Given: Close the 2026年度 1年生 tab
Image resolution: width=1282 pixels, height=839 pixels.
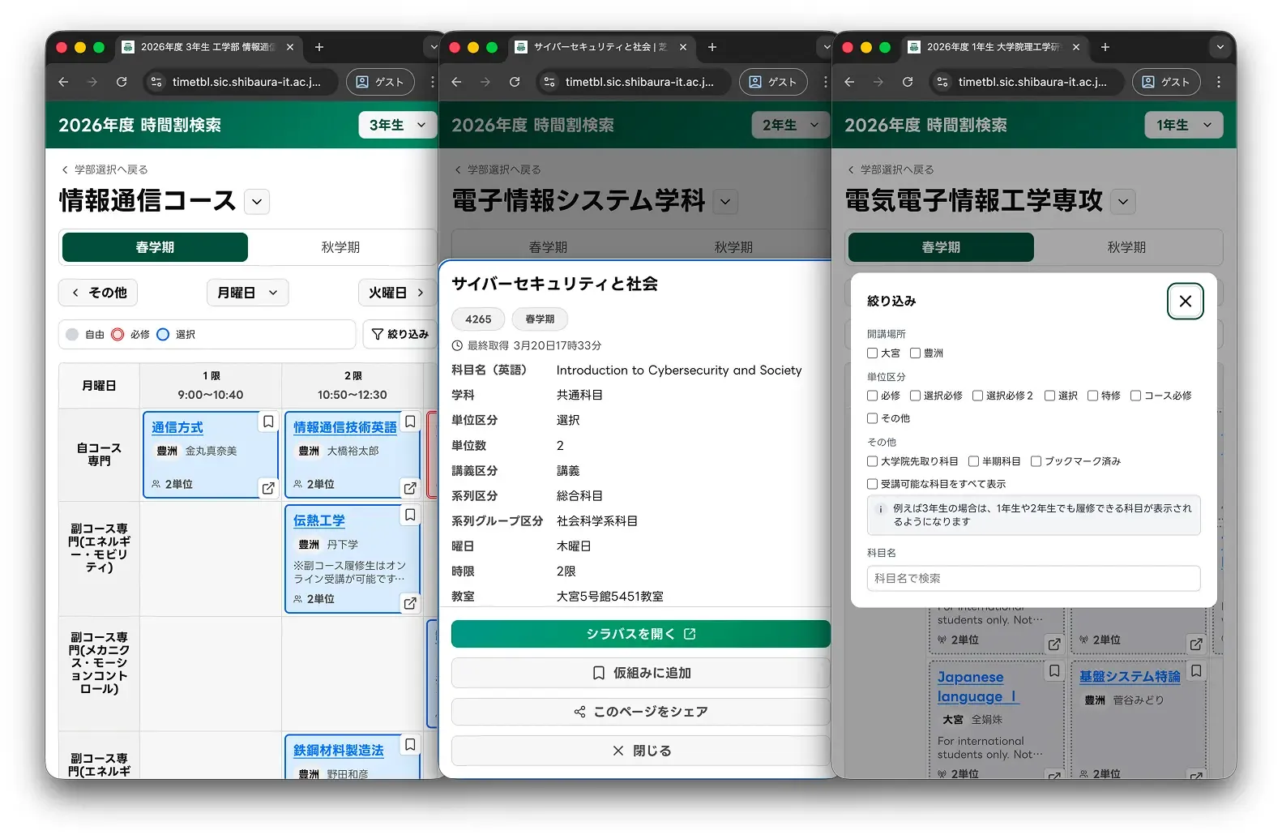Looking at the screenshot, I should coord(1076,47).
